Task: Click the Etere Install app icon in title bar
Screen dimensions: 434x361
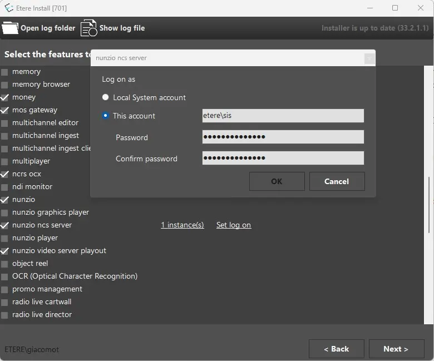Action: click(8, 8)
